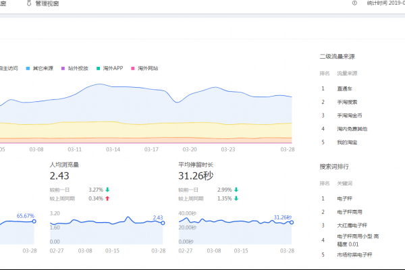This screenshot has height=270, width=405.
Task: Click the 搜索词排行 panel heading
Action: pyautogui.click(x=334, y=167)
